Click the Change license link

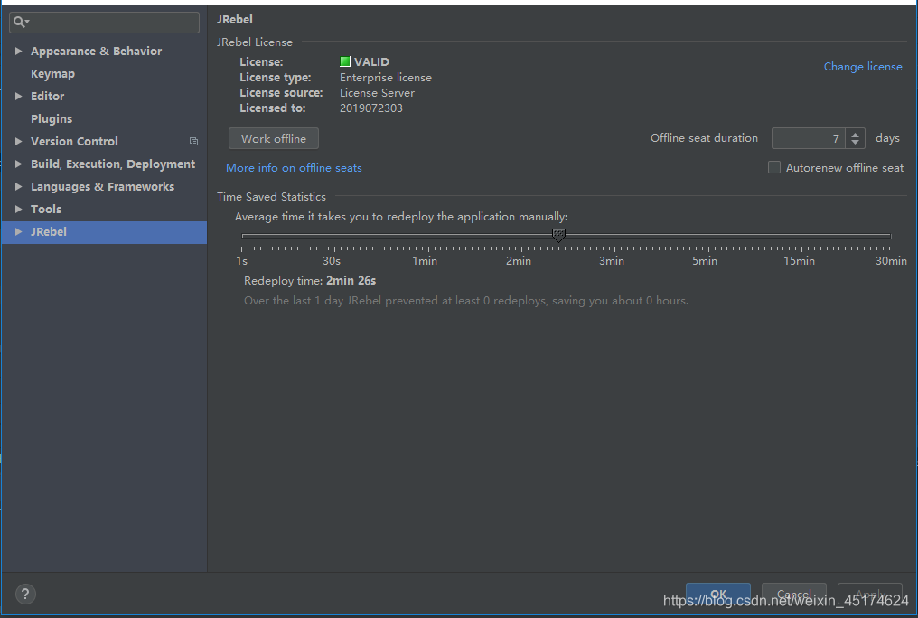point(863,67)
